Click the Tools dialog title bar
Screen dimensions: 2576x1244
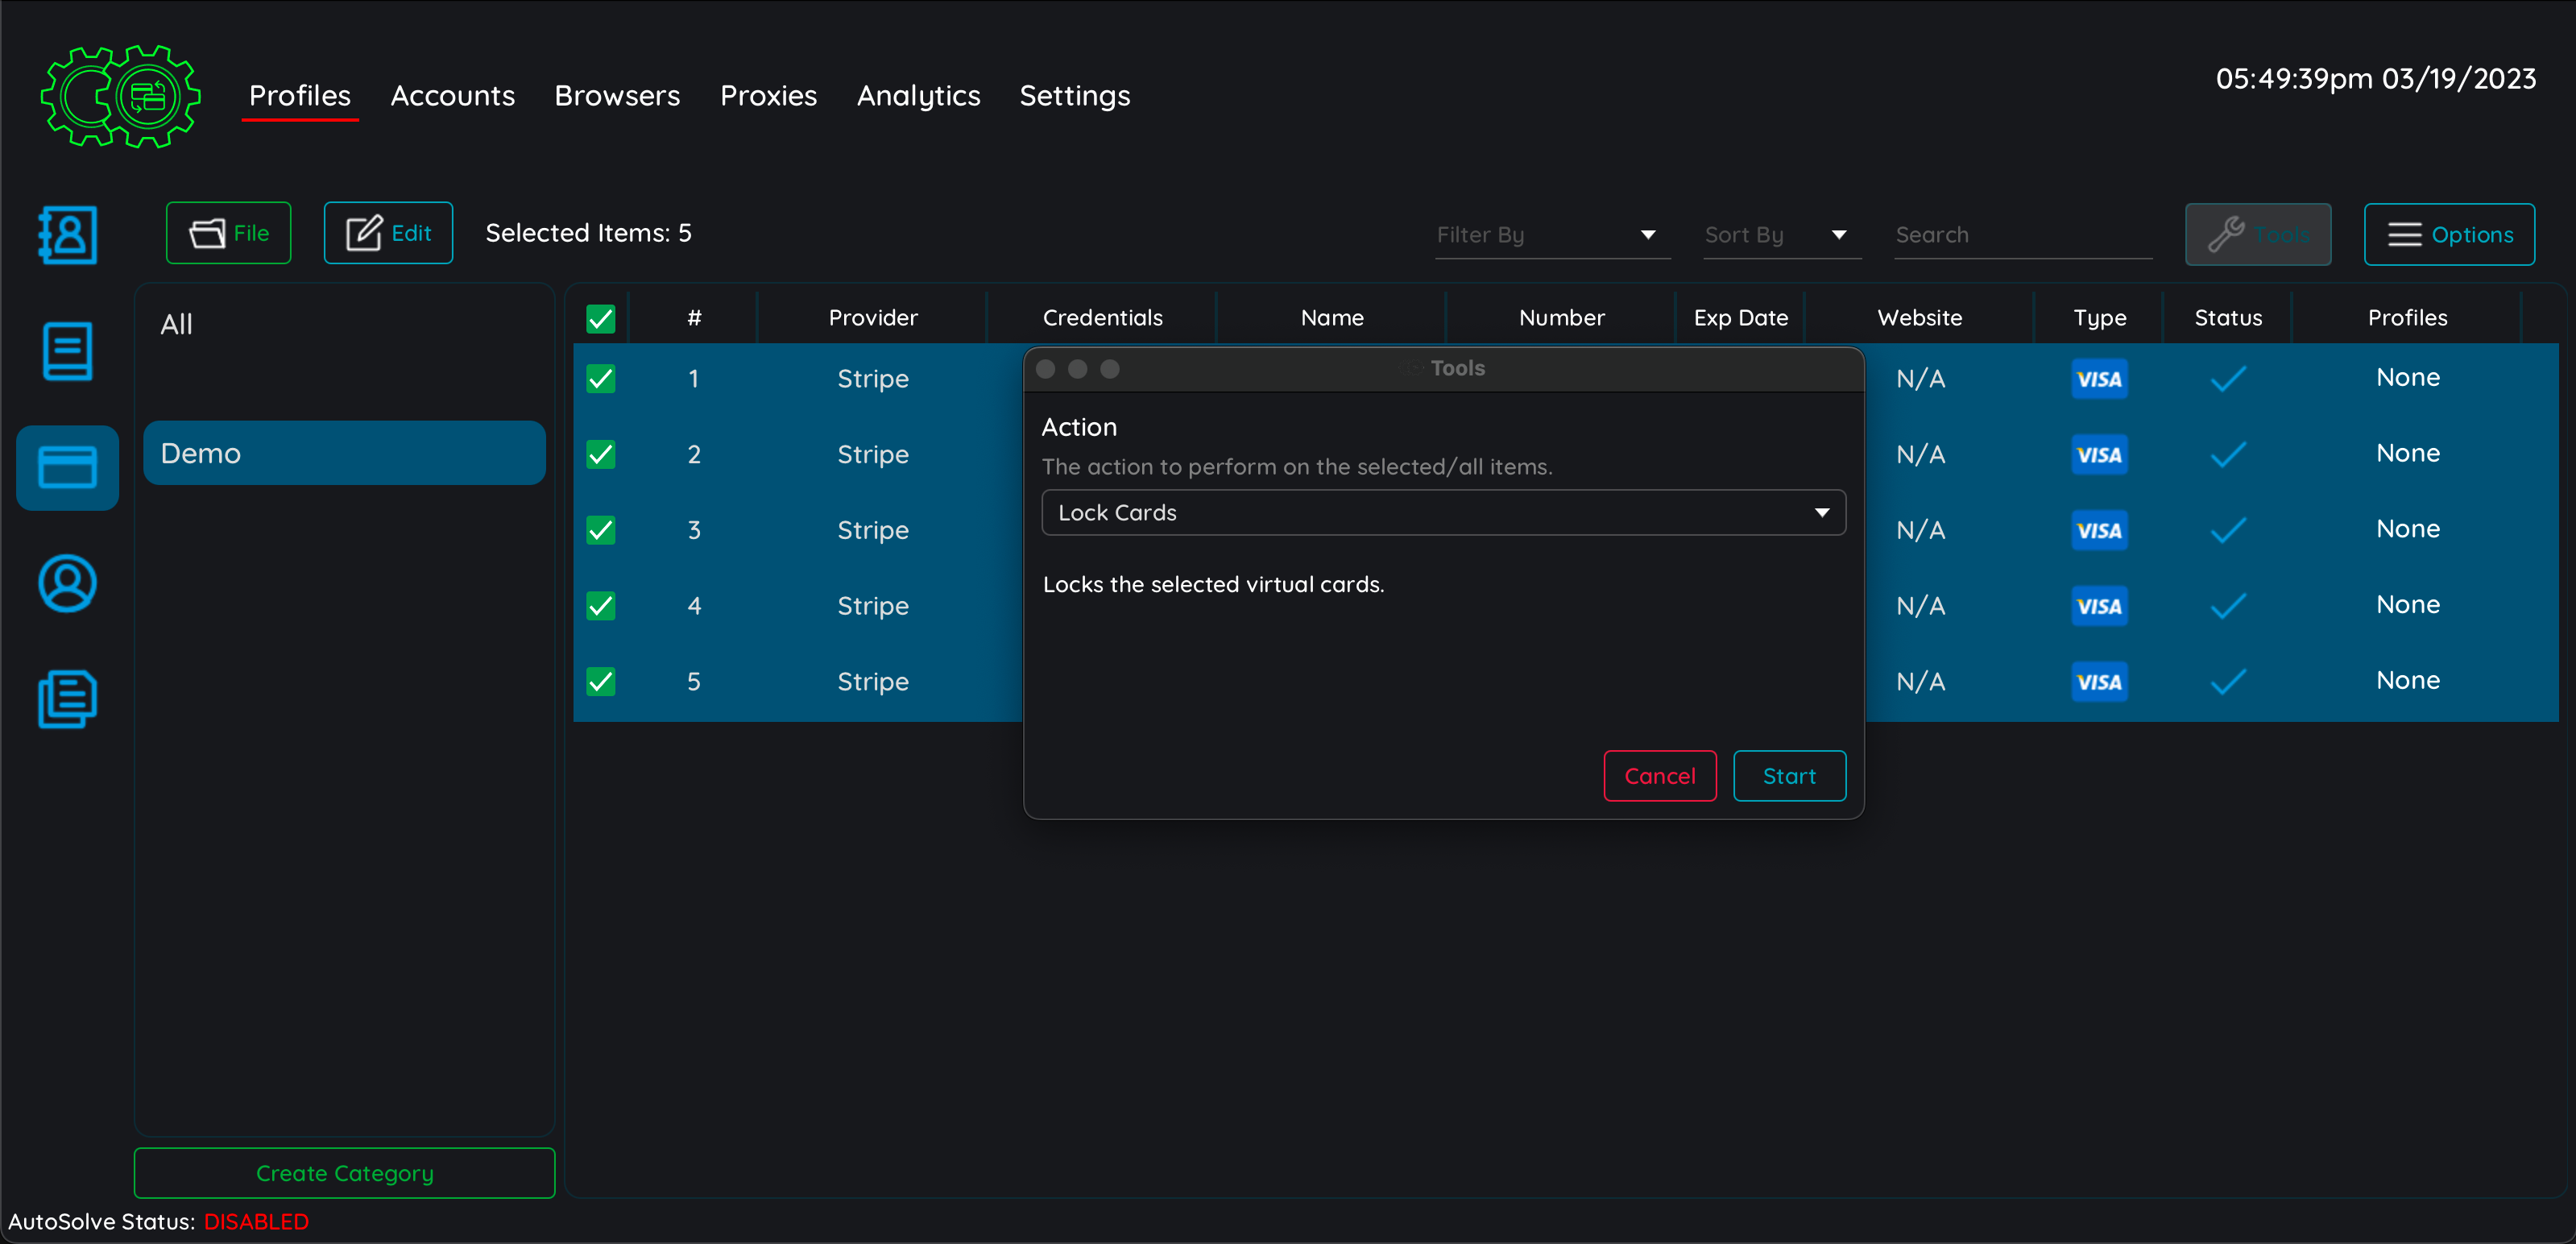[1443, 369]
